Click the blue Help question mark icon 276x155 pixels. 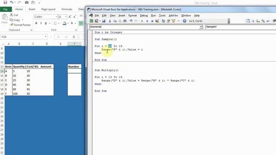pos(185,21)
